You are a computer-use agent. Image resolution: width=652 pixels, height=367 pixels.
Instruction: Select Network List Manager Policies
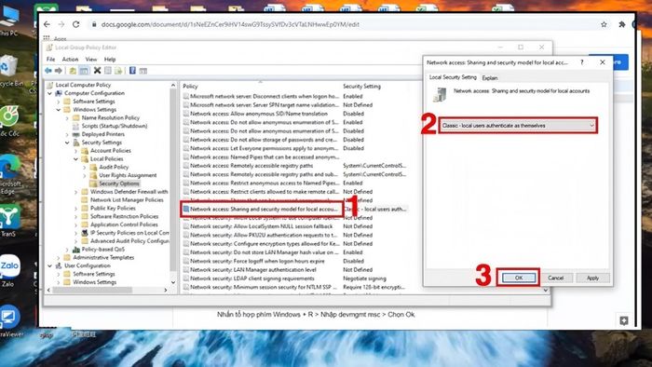click(x=127, y=200)
